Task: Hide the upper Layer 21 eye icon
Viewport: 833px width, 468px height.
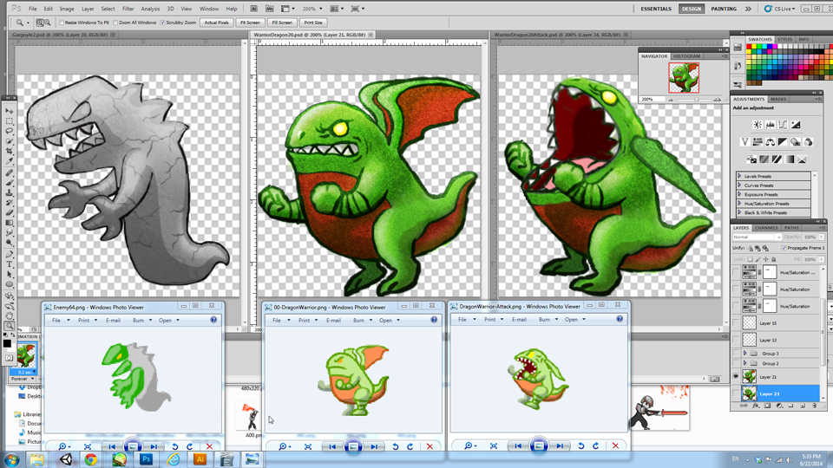Action: [x=736, y=377]
